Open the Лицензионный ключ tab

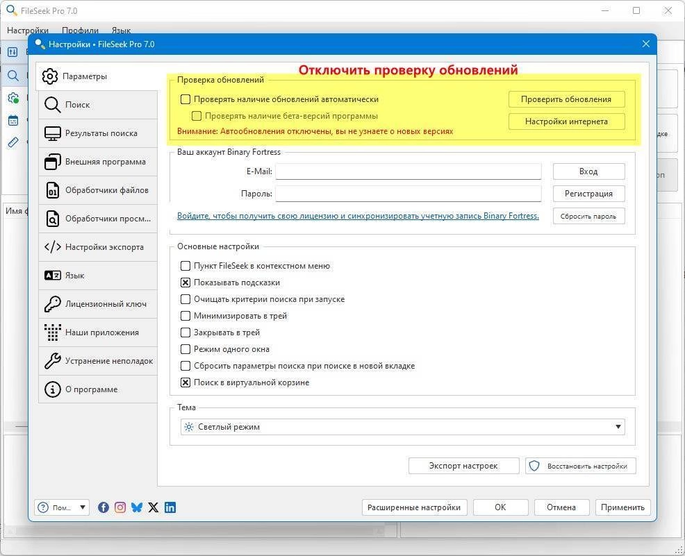point(98,304)
